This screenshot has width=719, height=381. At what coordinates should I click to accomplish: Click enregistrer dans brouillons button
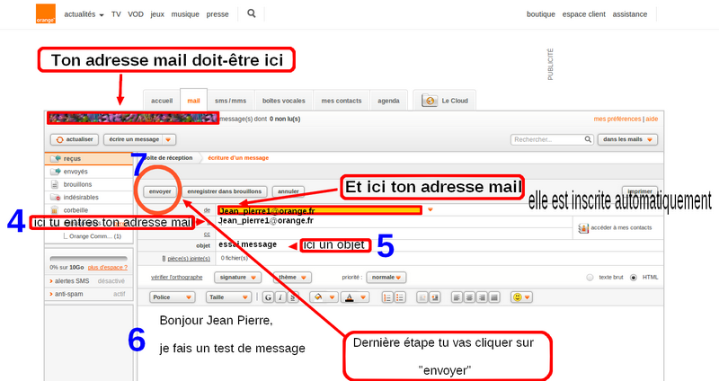click(224, 191)
